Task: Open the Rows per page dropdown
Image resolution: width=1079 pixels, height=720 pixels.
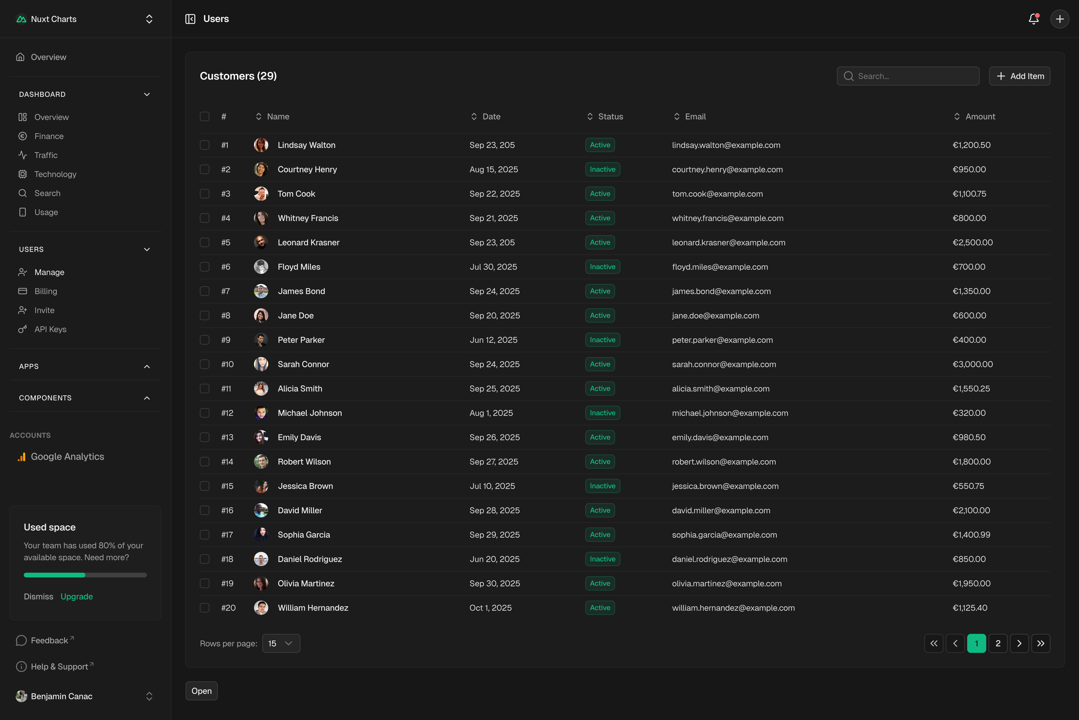Action: [x=281, y=643]
